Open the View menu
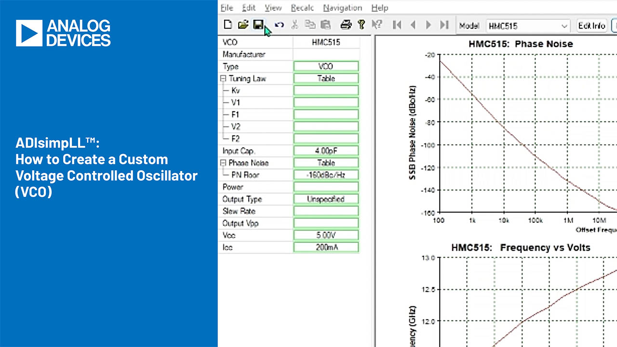The width and height of the screenshot is (617, 347). (273, 8)
